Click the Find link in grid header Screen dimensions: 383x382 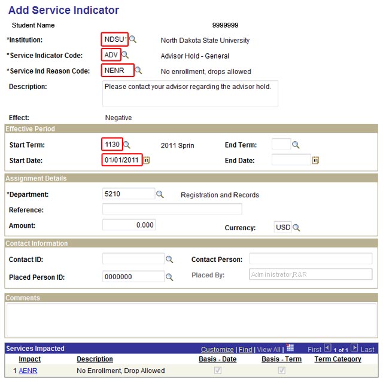tap(245, 350)
